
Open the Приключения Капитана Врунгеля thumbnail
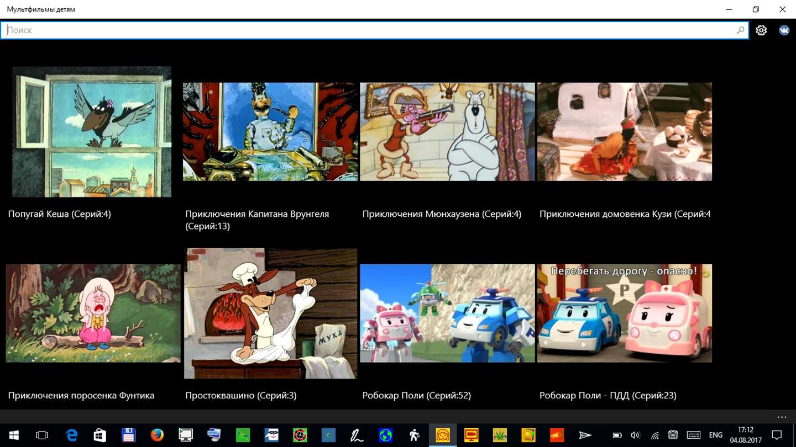(x=270, y=132)
